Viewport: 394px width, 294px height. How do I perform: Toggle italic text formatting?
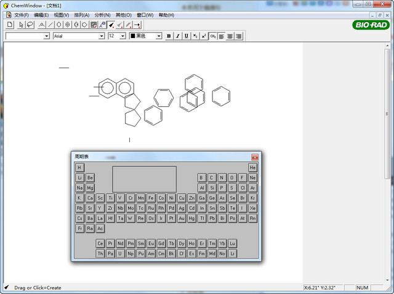178,36
